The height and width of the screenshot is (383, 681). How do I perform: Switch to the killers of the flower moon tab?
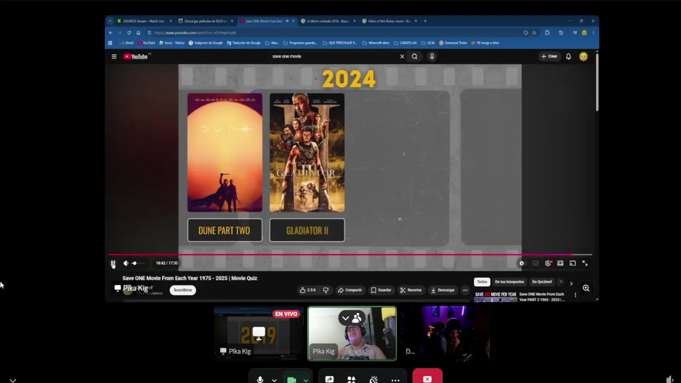pos(389,21)
